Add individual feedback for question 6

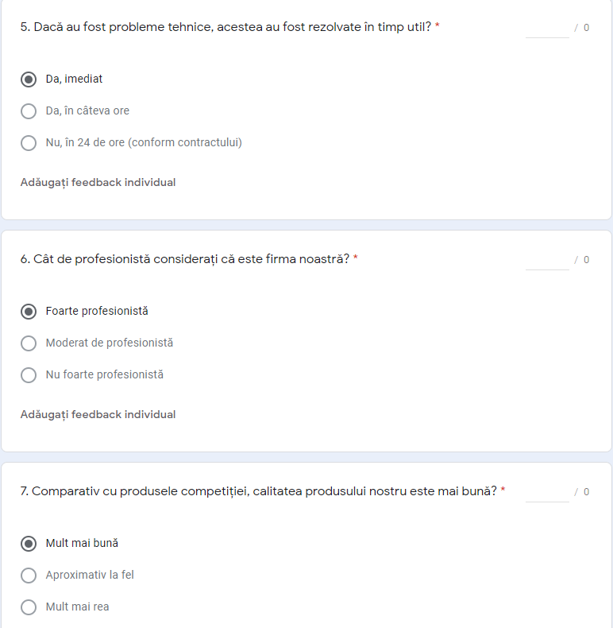point(98,415)
